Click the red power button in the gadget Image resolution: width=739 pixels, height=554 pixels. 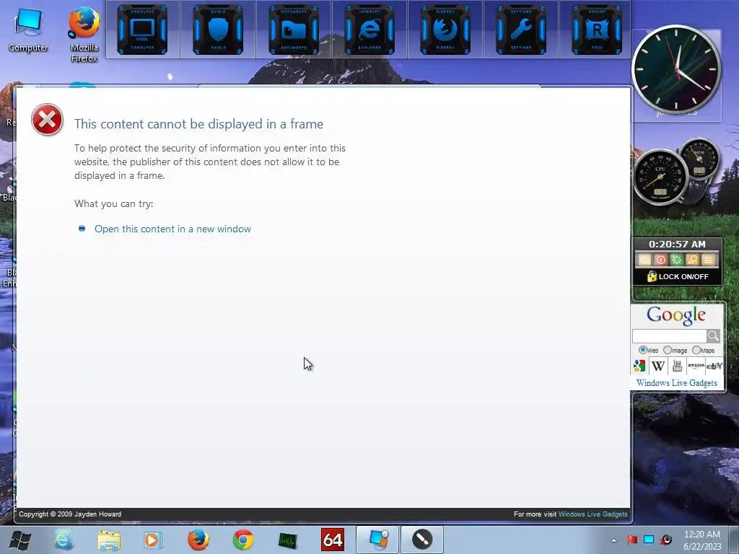pyautogui.click(x=660, y=260)
